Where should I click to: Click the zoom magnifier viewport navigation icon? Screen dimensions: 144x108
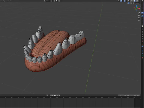[139, 13]
